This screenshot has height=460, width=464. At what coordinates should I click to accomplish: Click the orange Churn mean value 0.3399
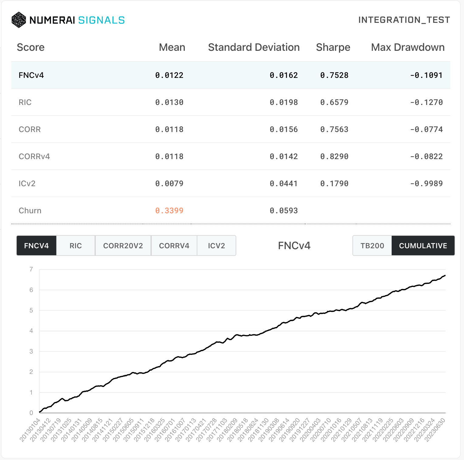(x=169, y=211)
